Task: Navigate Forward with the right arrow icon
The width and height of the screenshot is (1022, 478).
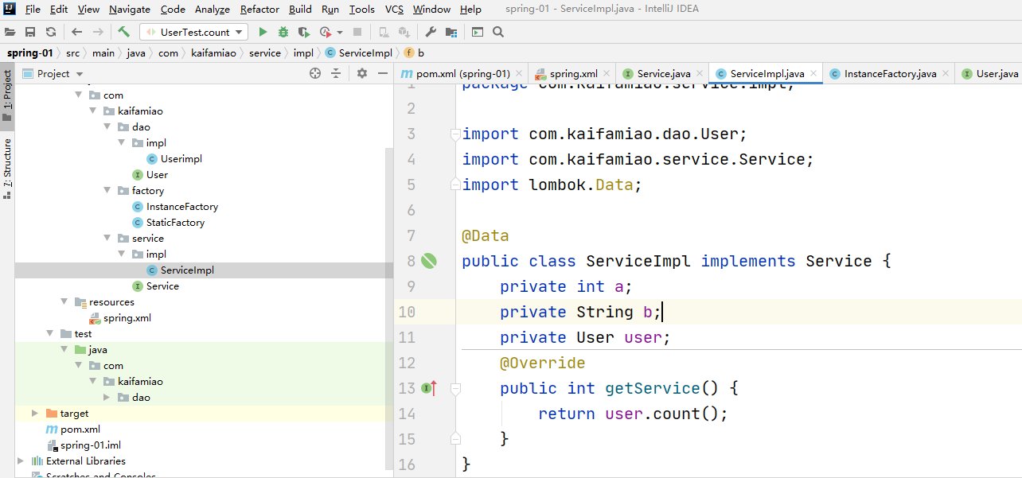Action: (x=98, y=33)
